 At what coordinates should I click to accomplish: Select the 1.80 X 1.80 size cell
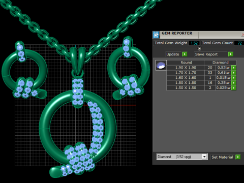point(186,83)
